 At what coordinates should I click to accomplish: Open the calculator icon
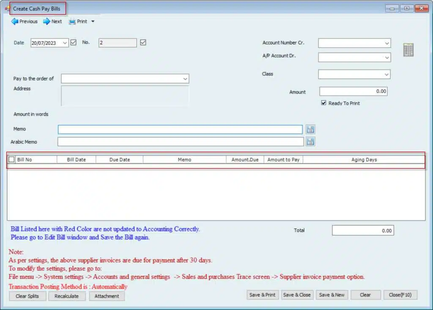pyautogui.click(x=408, y=50)
